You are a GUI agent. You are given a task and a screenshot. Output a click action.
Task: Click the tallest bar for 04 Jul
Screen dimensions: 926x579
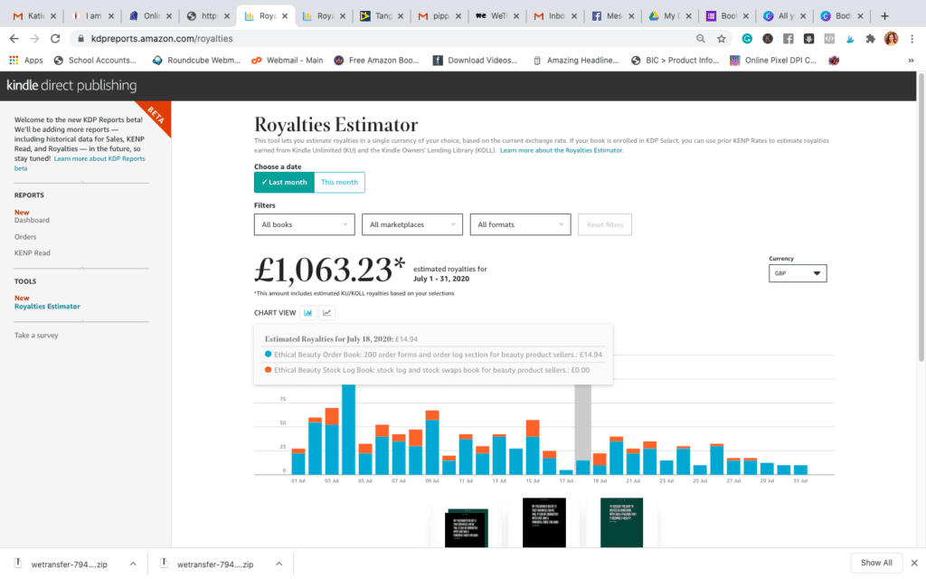(348, 429)
